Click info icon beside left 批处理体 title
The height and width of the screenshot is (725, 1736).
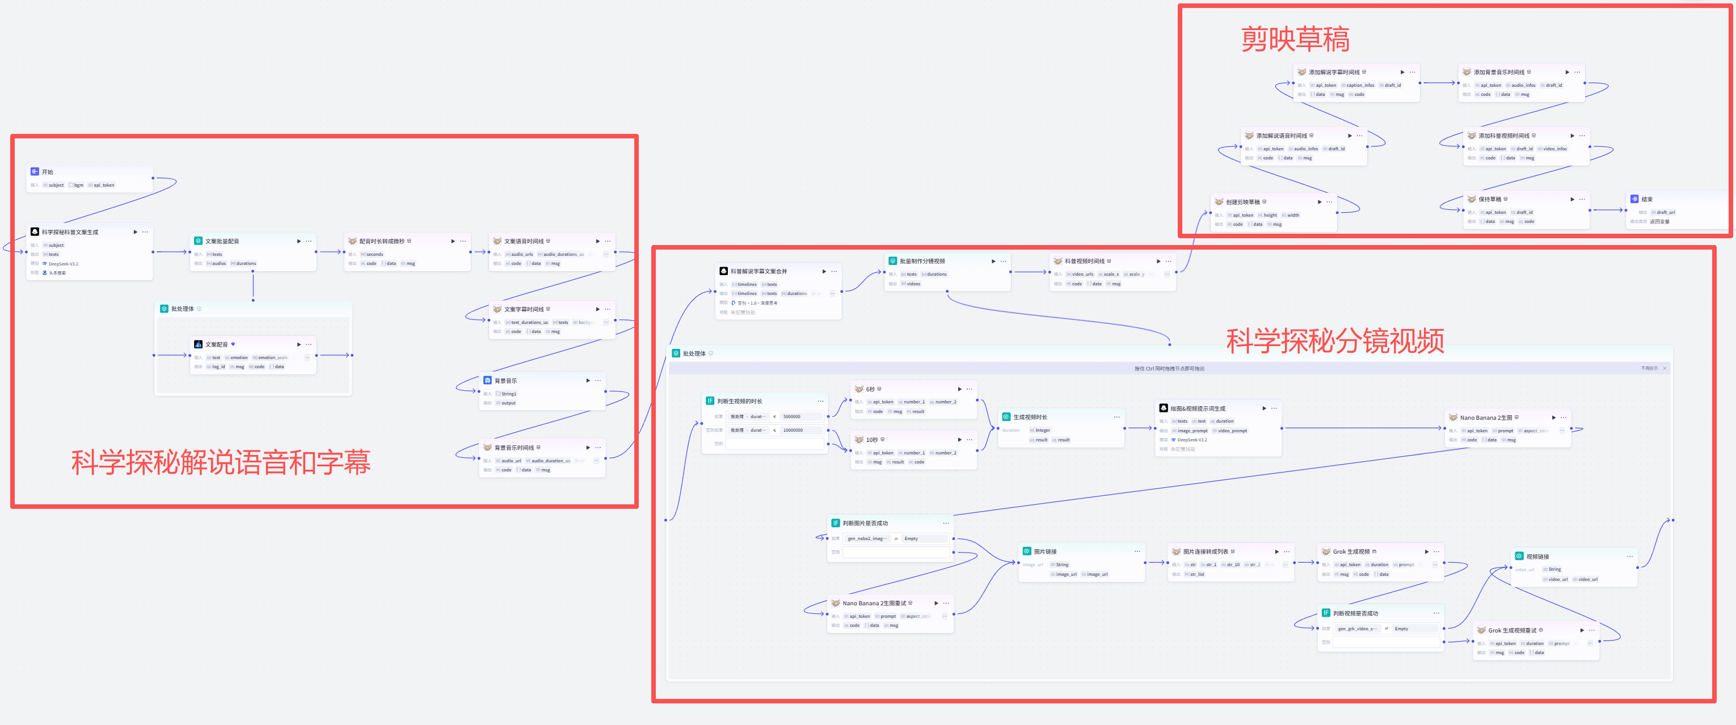click(x=200, y=309)
